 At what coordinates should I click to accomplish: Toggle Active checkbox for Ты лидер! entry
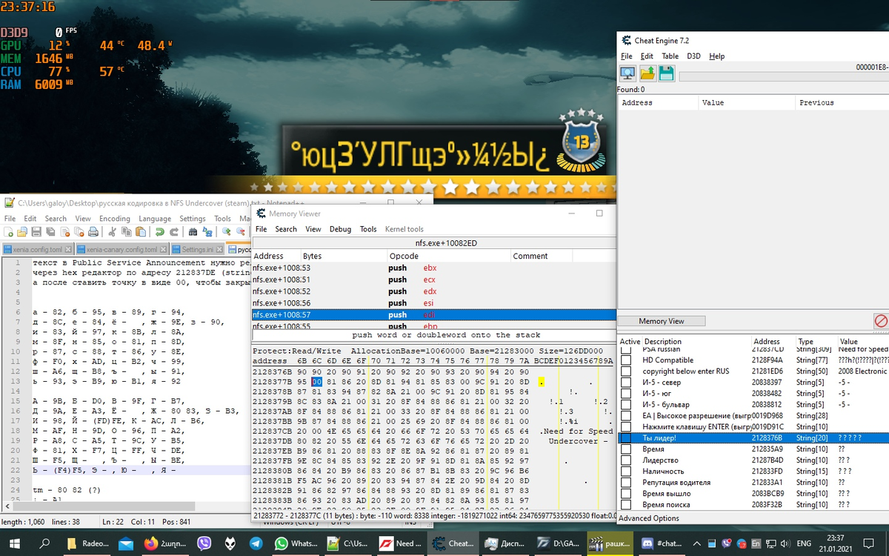point(626,438)
